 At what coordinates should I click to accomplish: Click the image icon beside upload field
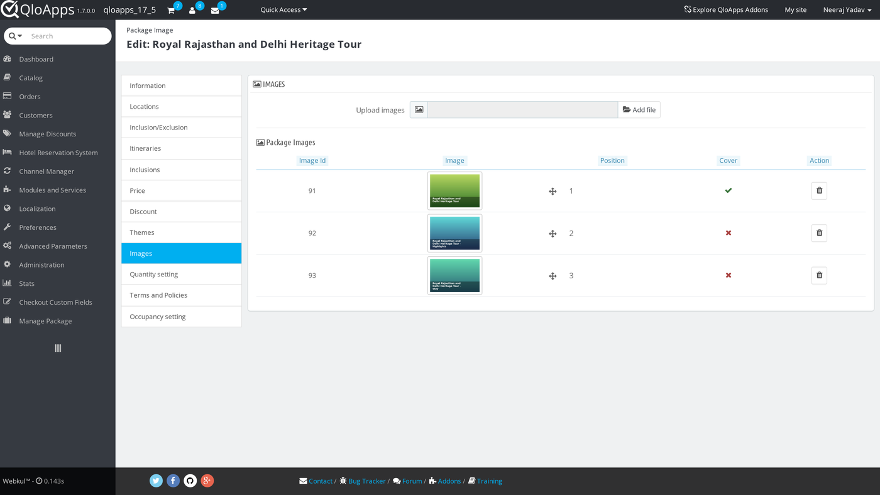pos(419,109)
